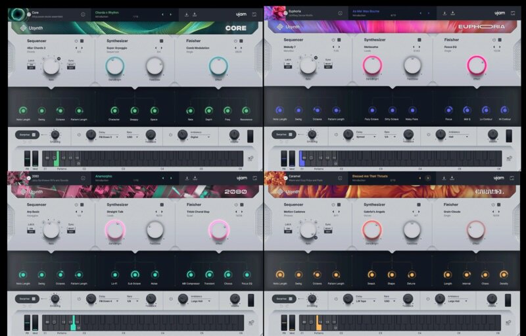Click the Synthesizer square icon in Core

(x=162, y=40)
